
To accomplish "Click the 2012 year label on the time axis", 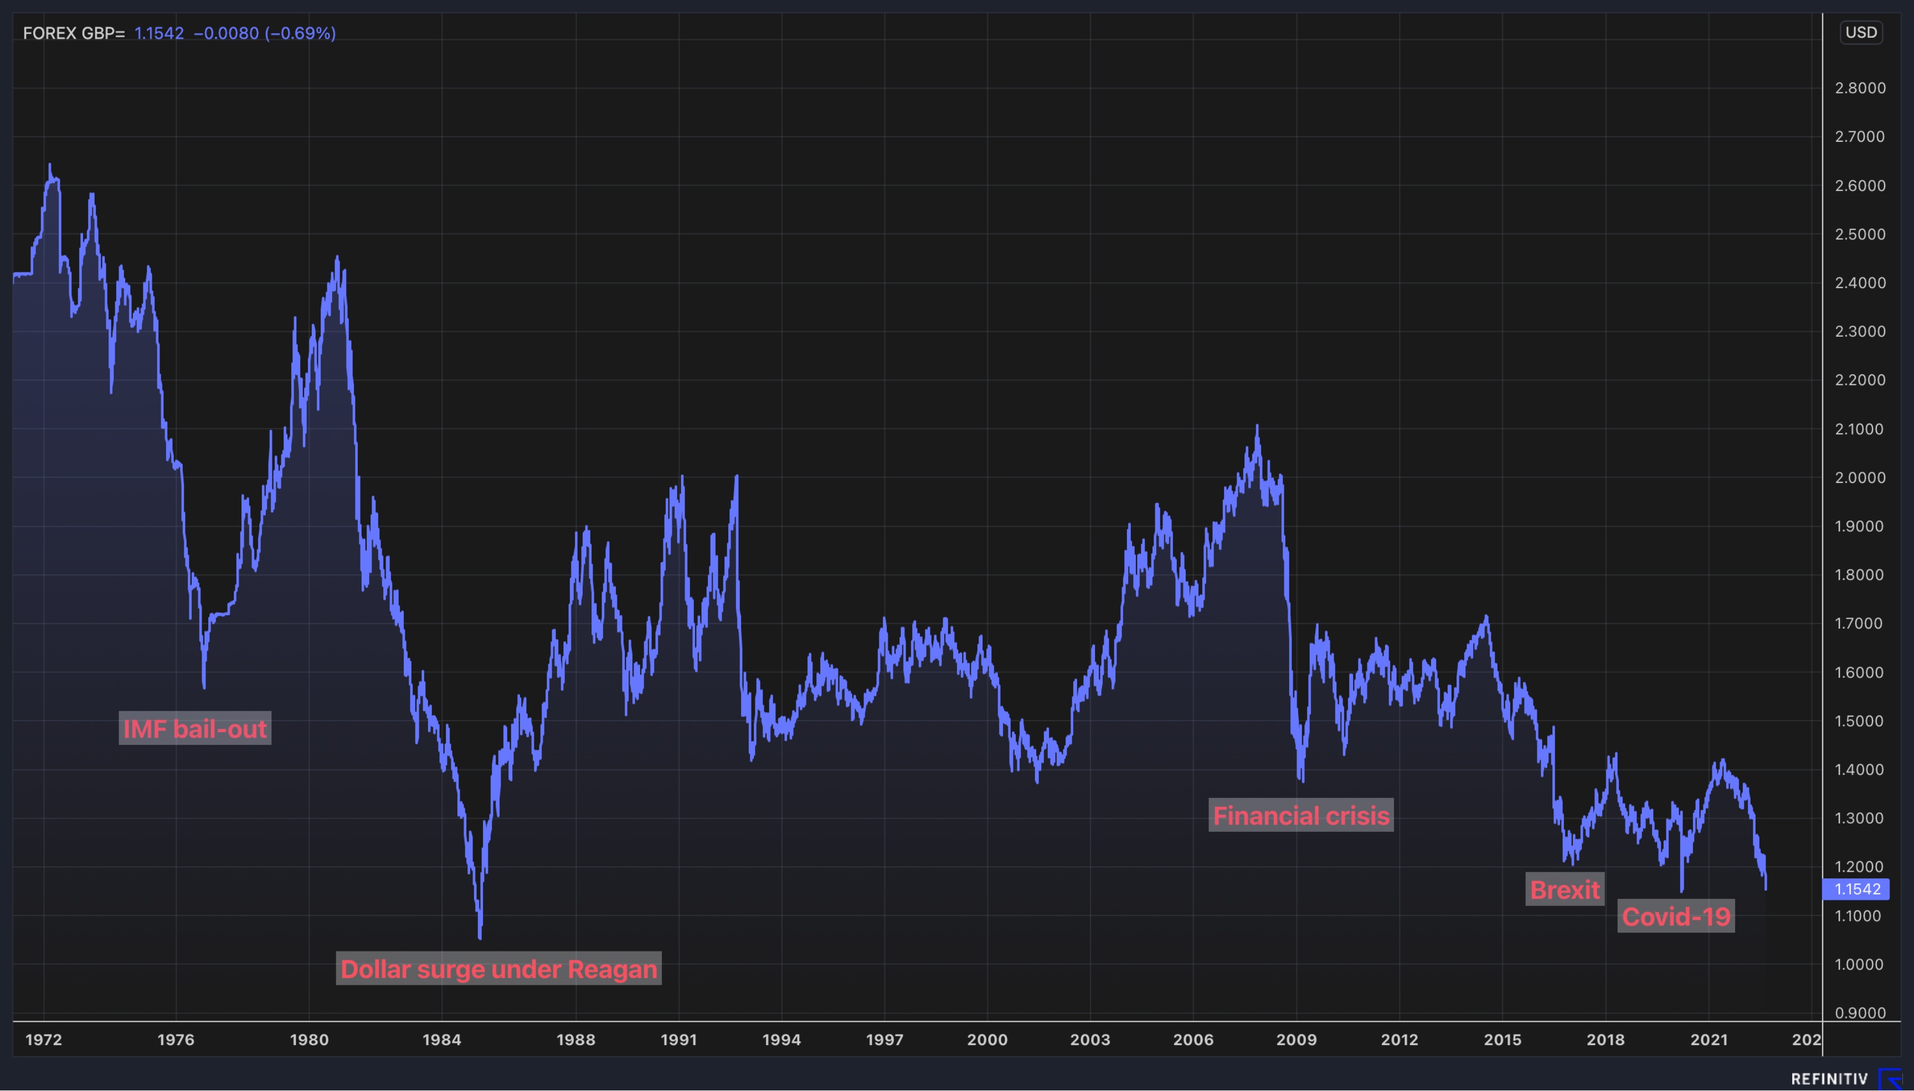I will 1400,1039.
